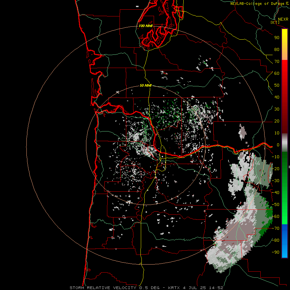The height and width of the screenshot is (290, 290).
Task: Click the -20 value on velocity scale
Action: 275,169
